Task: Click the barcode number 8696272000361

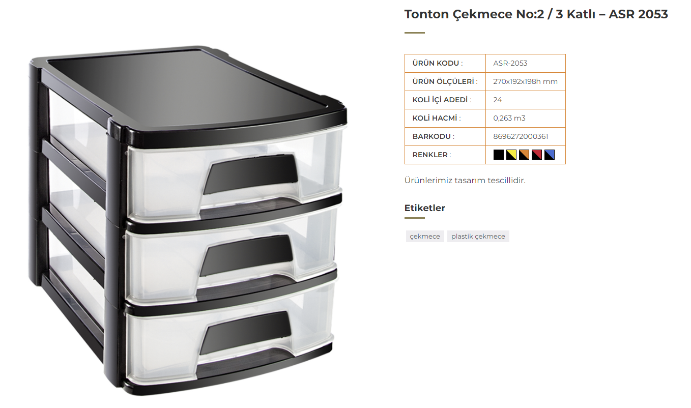Action: 521,136
